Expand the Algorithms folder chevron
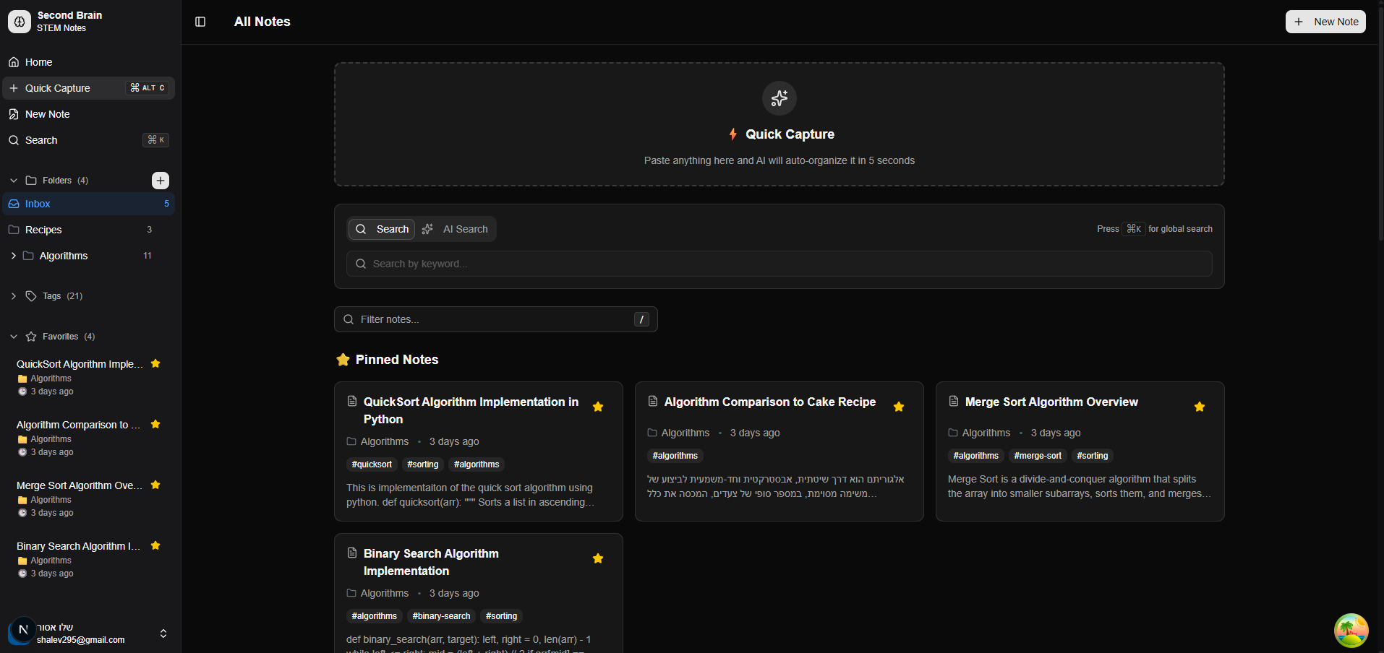The width and height of the screenshot is (1384, 653). click(x=13, y=255)
